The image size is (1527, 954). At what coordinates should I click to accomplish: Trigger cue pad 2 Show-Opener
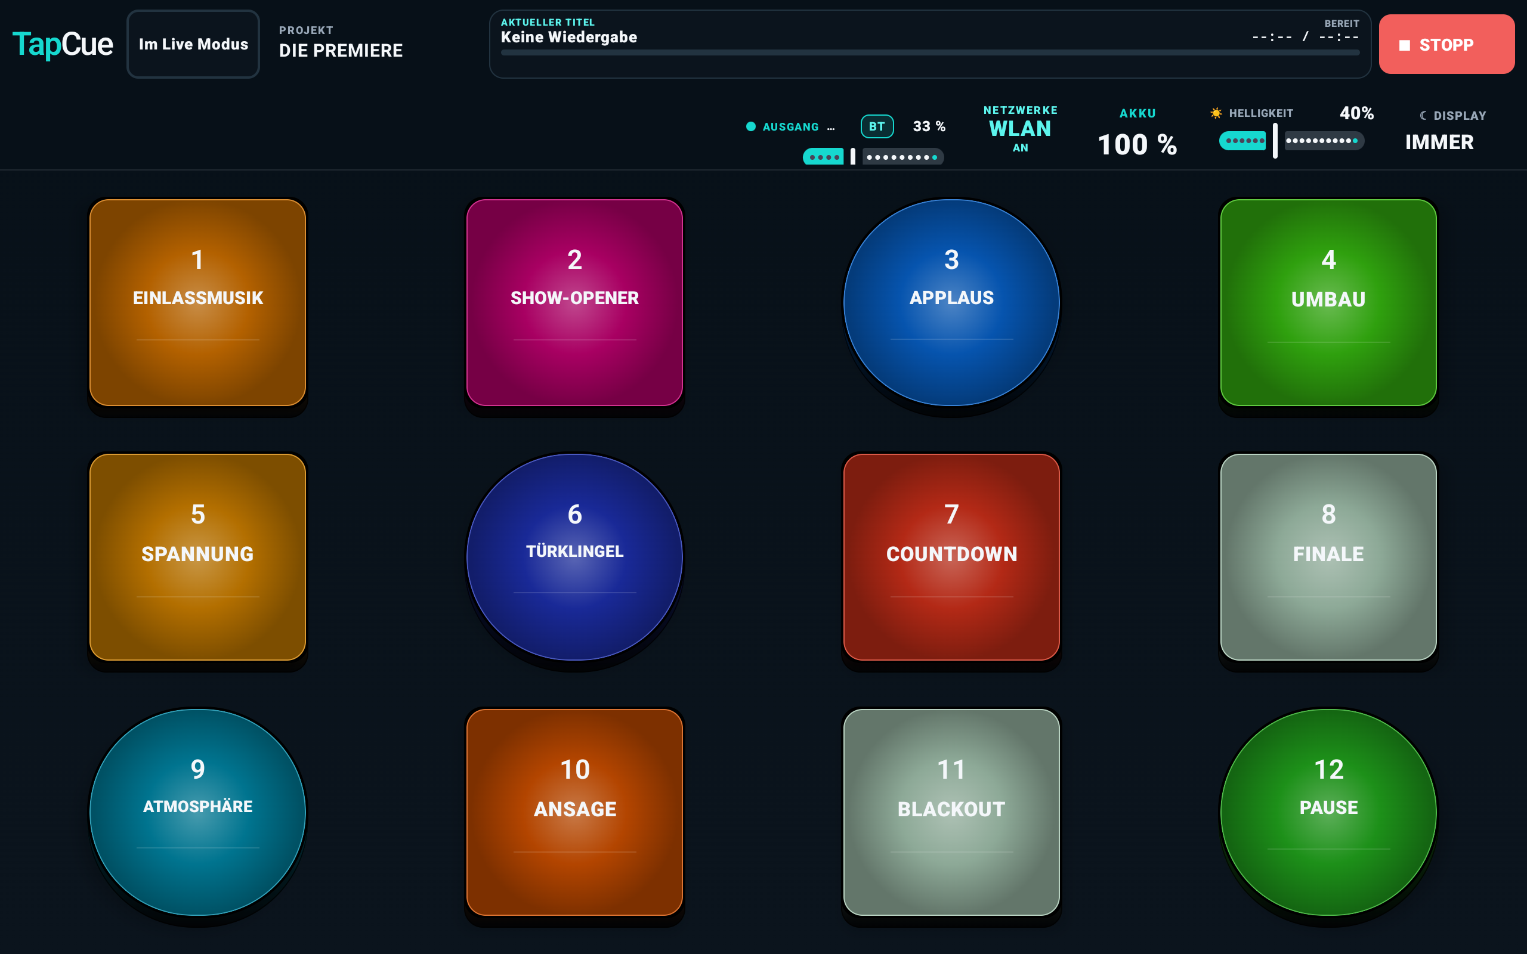point(574,302)
